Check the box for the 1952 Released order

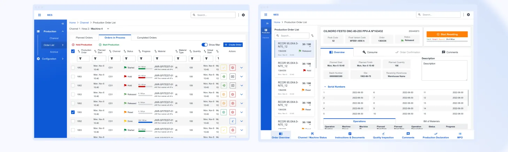[73, 103]
